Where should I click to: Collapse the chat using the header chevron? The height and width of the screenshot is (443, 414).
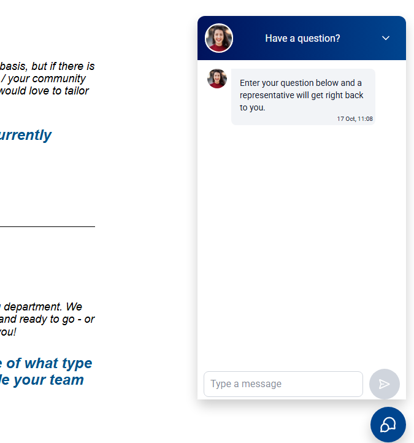click(x=386, y=38)
